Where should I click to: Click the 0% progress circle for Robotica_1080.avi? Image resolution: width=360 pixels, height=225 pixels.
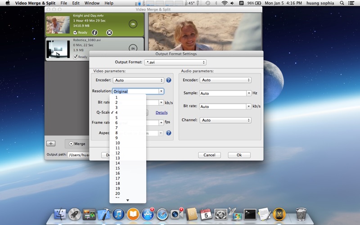(133, 48)
